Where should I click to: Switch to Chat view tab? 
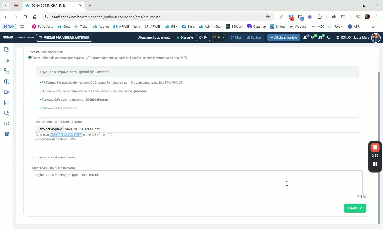(236, 38)
